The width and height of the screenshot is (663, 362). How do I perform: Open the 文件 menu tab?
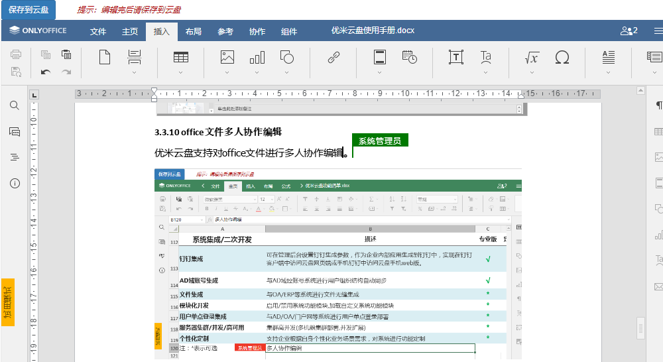tap(97, 31)
